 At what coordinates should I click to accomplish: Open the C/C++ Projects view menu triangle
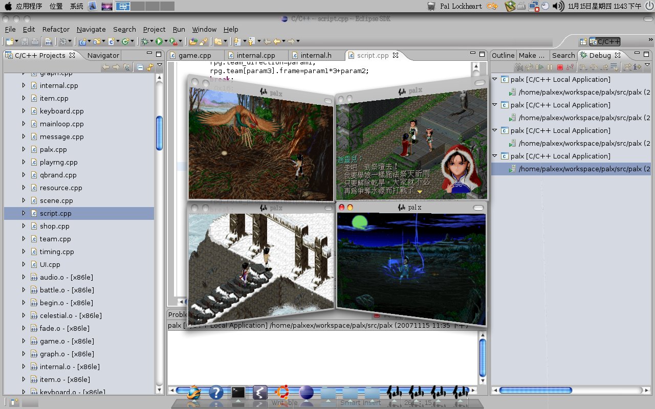point(160,65)
